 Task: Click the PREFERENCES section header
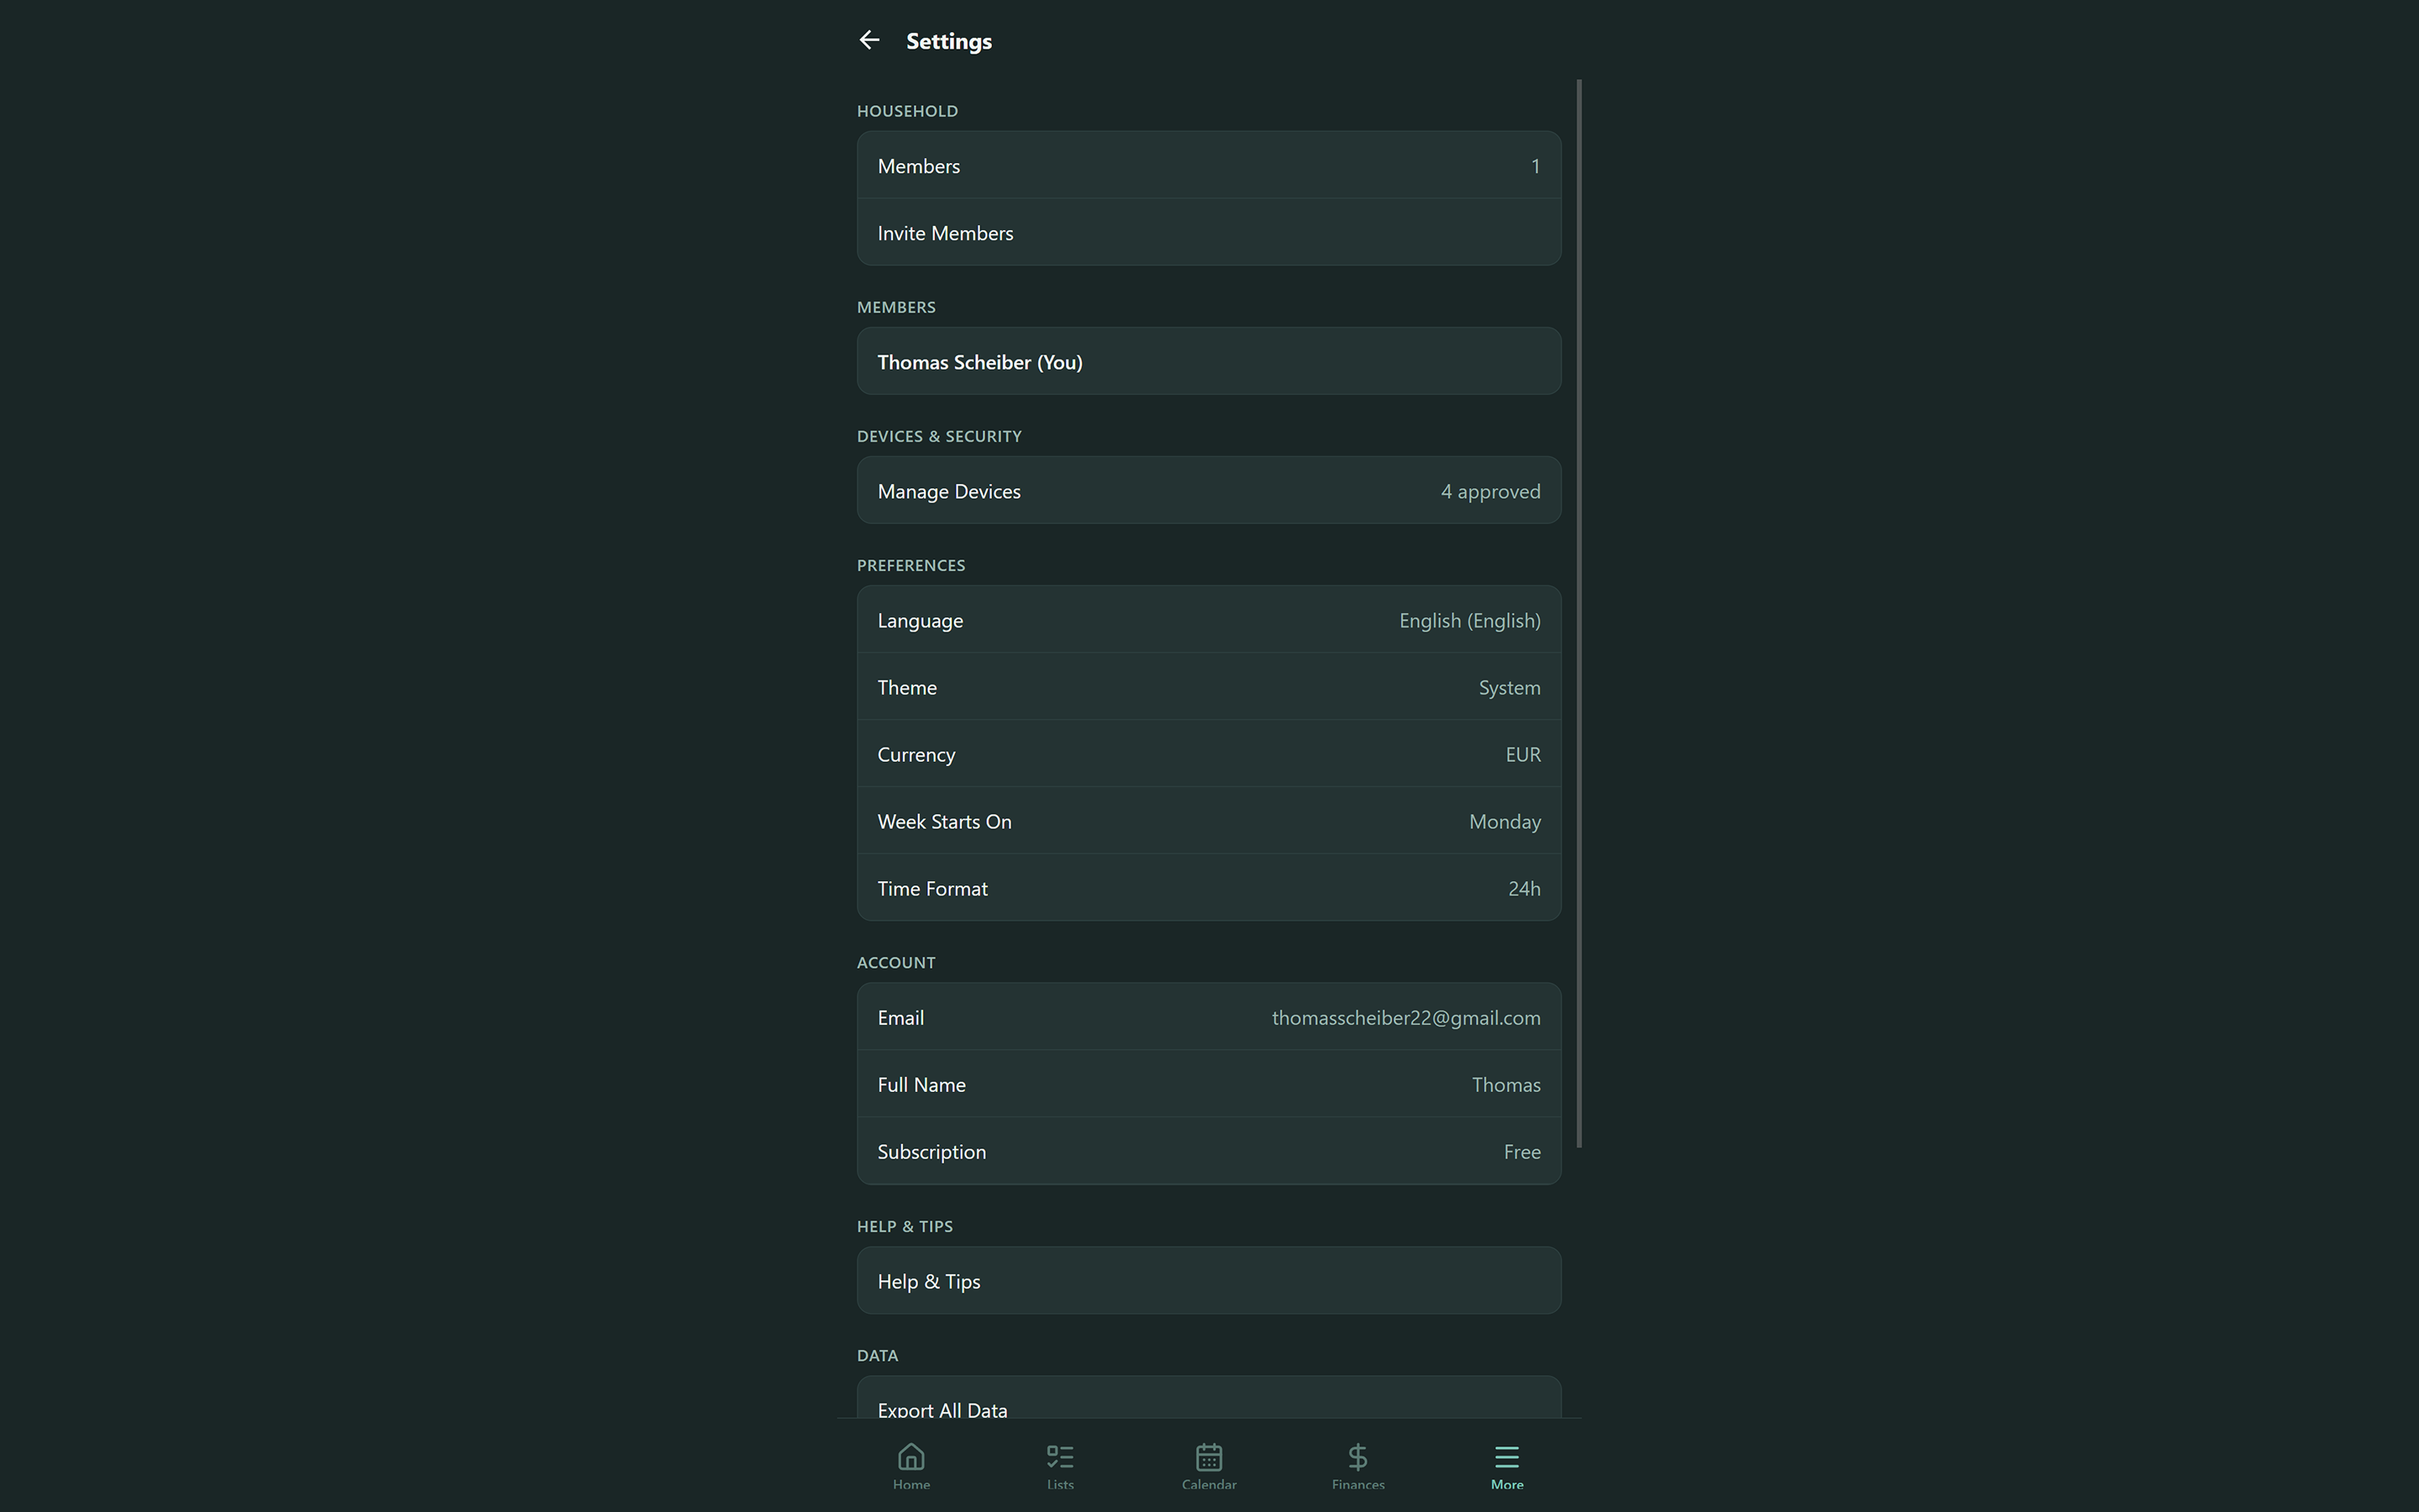910,565
